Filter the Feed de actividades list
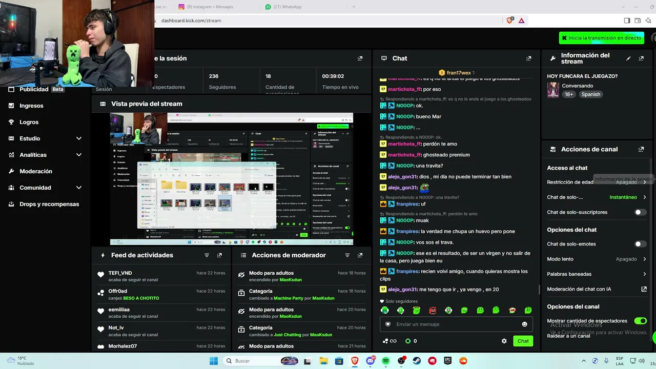This screenshot has height=369, width=656. (207, 255)
